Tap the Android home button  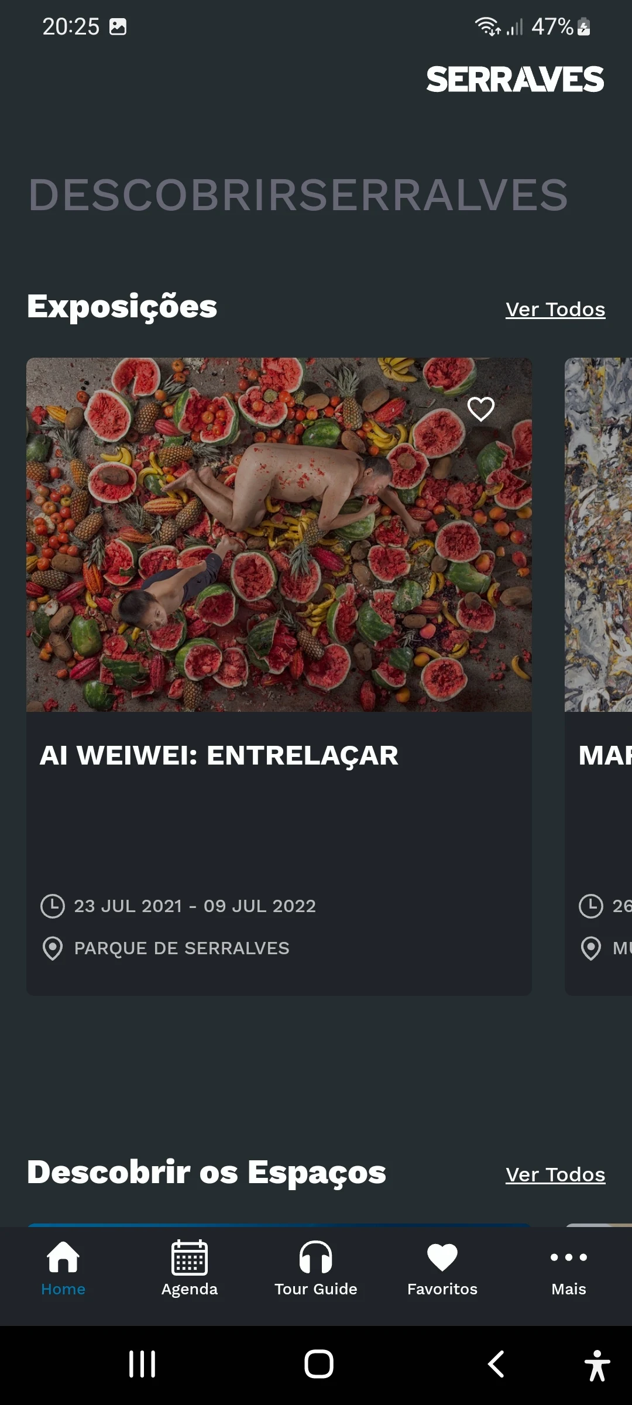point(319,1364)
